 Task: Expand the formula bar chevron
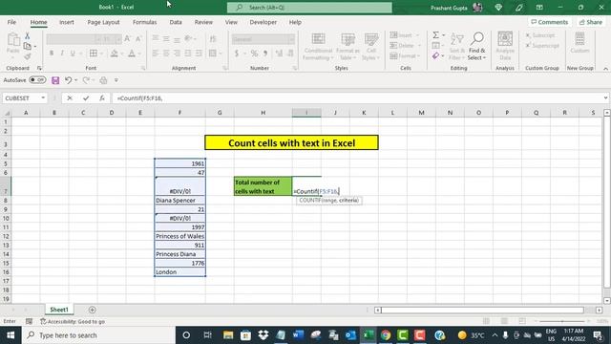[605, 98]
